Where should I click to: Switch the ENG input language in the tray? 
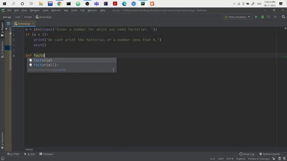click(259, 4)
